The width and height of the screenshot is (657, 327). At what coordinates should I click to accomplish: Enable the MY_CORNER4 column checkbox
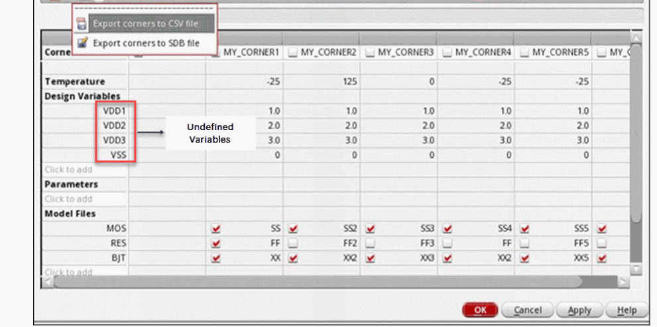448,52
